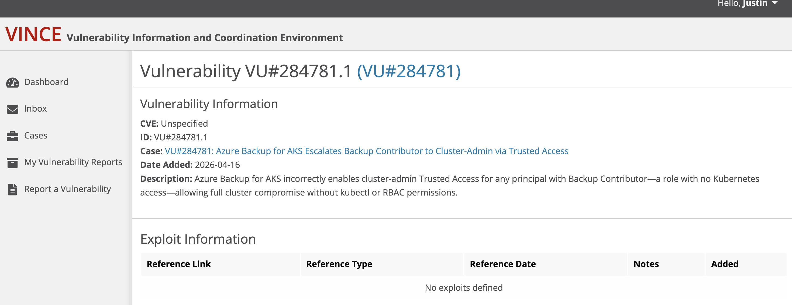Image resolution: width=792 pixels, height=305 pixels.
Task: Click the 'ID: VU#284781.1' line
Action: coord(174,137)
